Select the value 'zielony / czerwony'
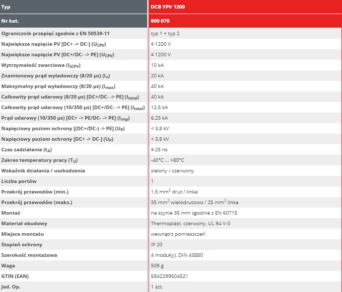The width and height of the screenshot is (342, 292). pos(172,171)
